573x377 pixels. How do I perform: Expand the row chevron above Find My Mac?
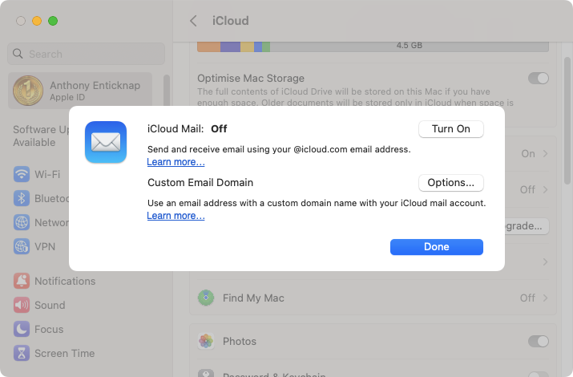click(545, 261)
